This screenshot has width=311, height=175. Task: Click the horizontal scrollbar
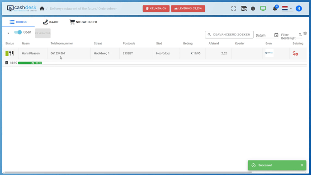point(128,172)
